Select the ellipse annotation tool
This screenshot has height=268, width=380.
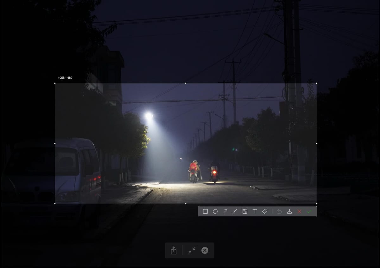pyautogui.click(x=215, y=211)
